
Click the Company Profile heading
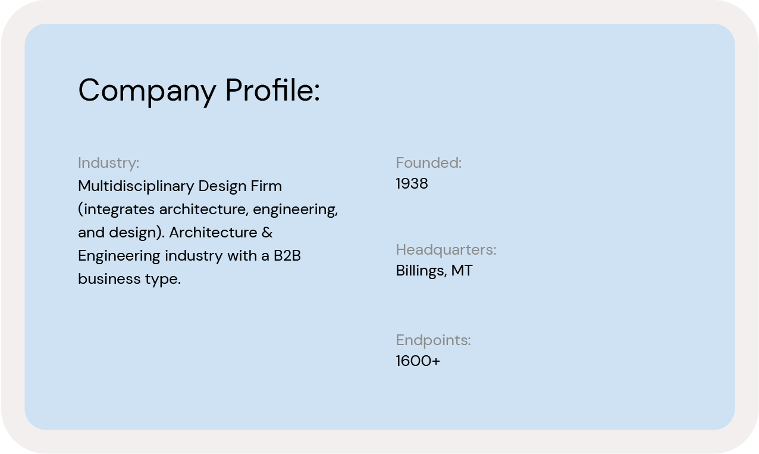click(199, 91)
